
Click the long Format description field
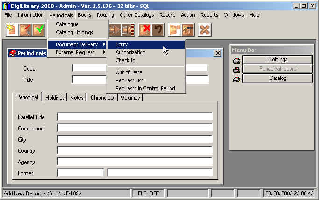pos(160,173)
